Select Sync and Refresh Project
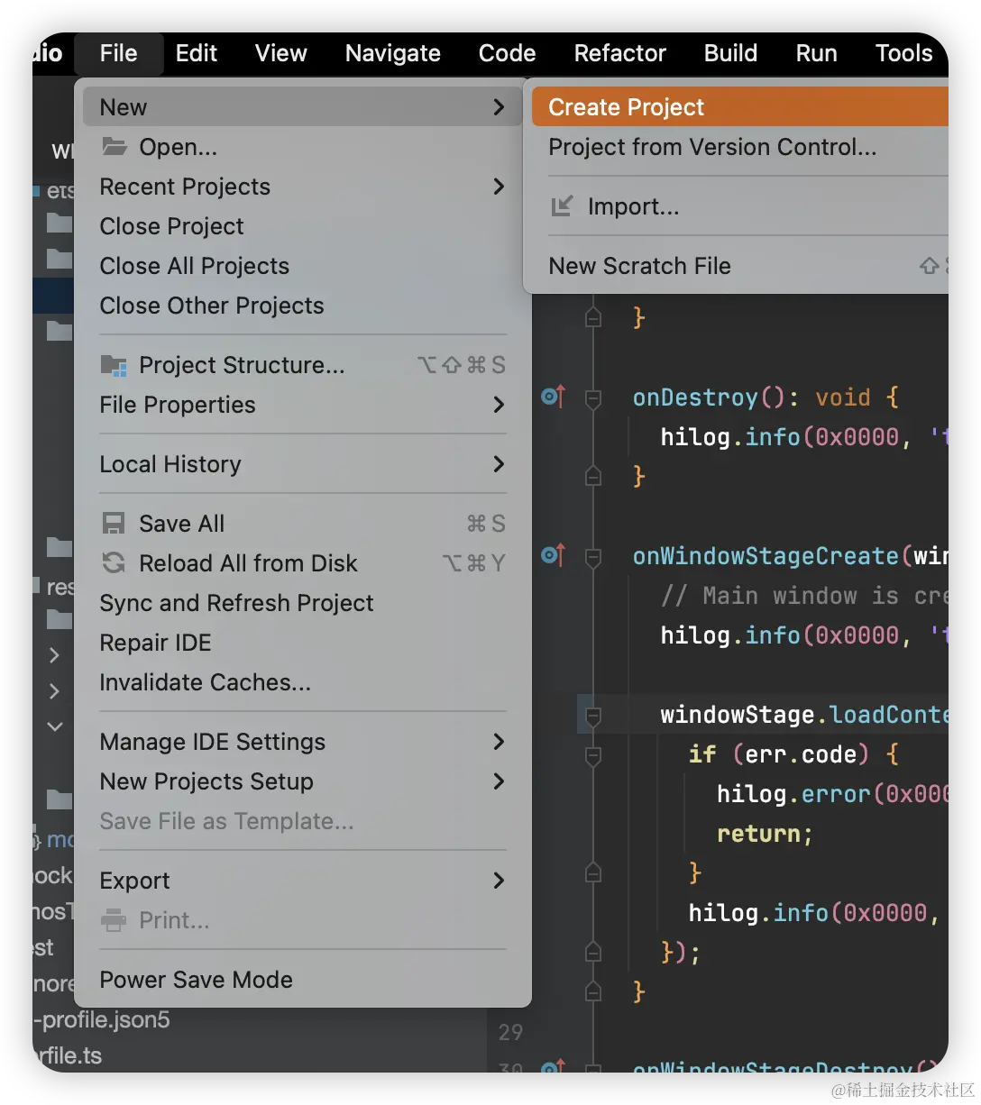The width and height of the screenshot is (981, 1105). tap(236, 603)
